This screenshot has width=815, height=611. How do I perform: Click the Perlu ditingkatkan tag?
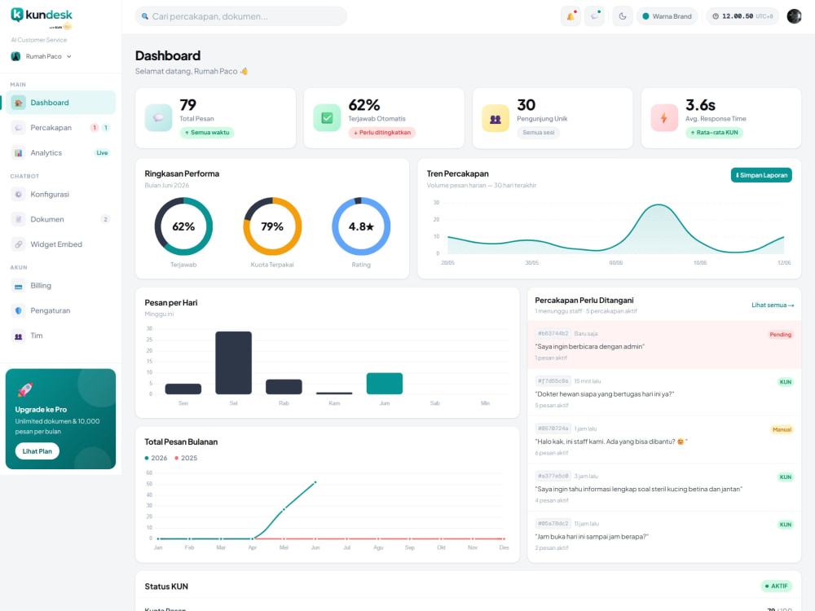tap(382, 133)
